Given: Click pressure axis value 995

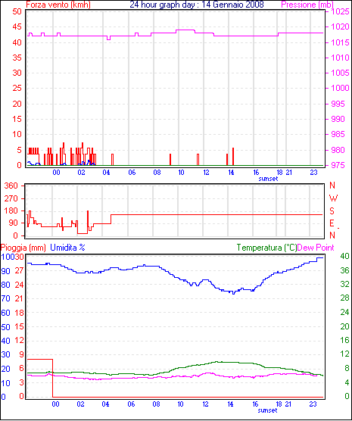Looking at the screenshot, I should pos(338,104).
